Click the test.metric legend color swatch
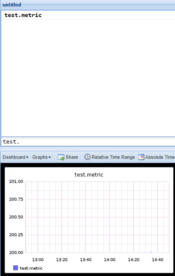The width and height of the screenshot is (175, 276). [x=16, y=268]
